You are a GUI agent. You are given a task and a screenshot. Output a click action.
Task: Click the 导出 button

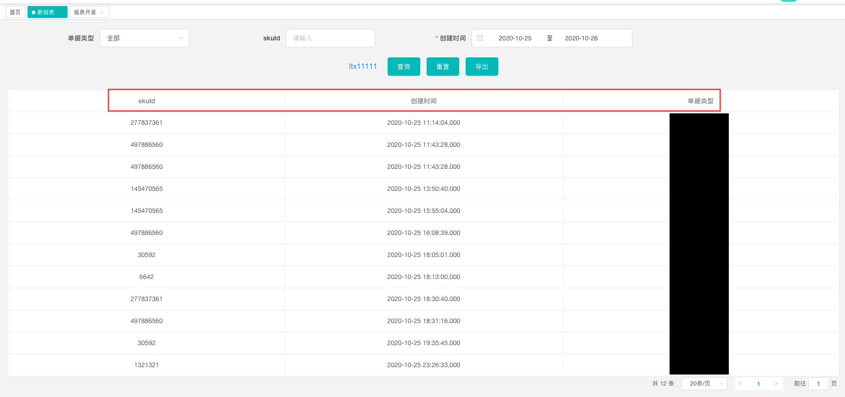[482, 67]
